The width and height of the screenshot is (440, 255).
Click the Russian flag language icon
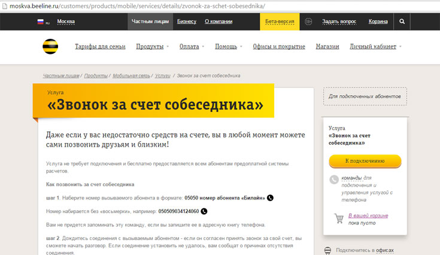41,22
